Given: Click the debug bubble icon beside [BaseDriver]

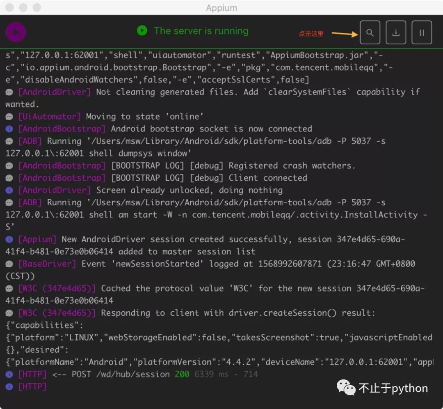Looking at the screenshot, I should (x=9, y=264).
